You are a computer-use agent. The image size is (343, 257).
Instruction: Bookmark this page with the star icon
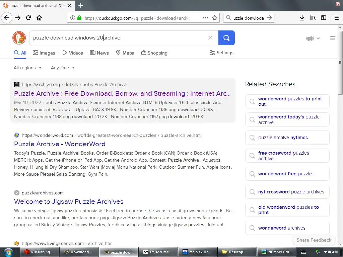[x=215, y=18]
